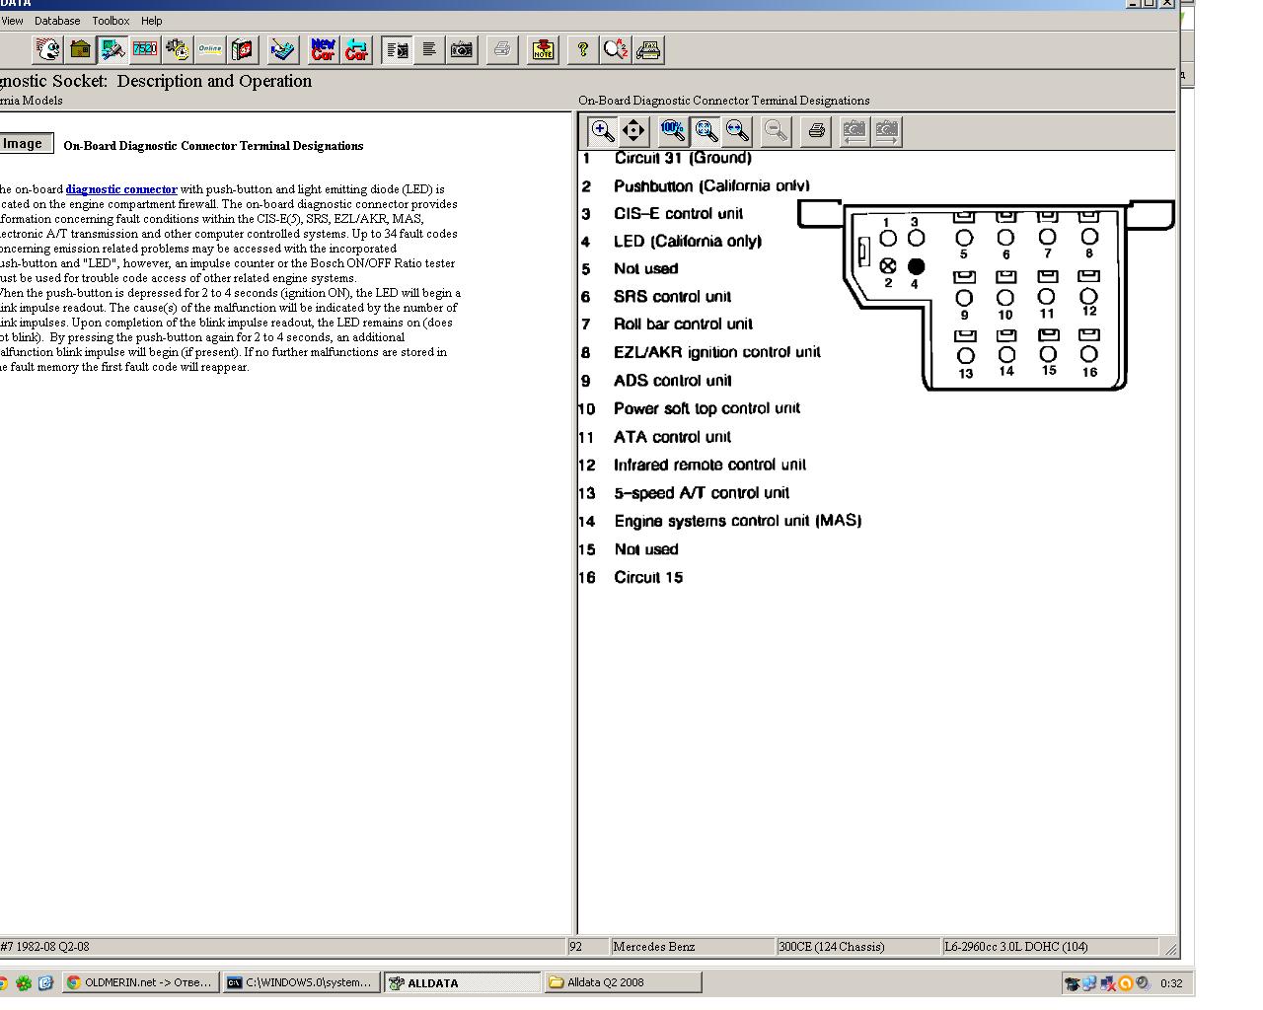Print the diagram using image printer icon
This screenshot has width=1263, height=1010.
tap(816, 130)
